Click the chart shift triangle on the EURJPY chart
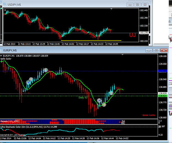This screenshot has width=172, height=143. click(x=122, y=55)
